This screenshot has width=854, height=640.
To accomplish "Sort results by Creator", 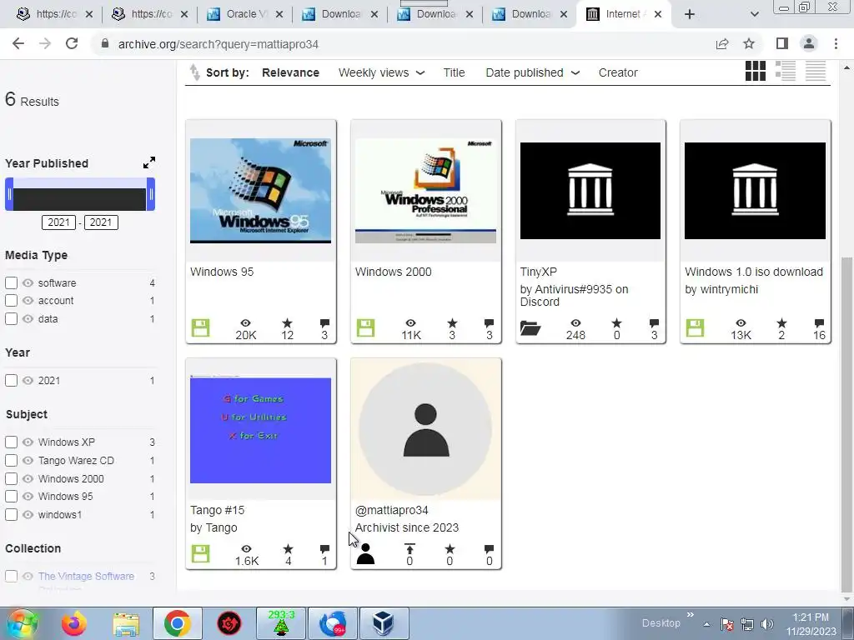I will click(618, 72).
